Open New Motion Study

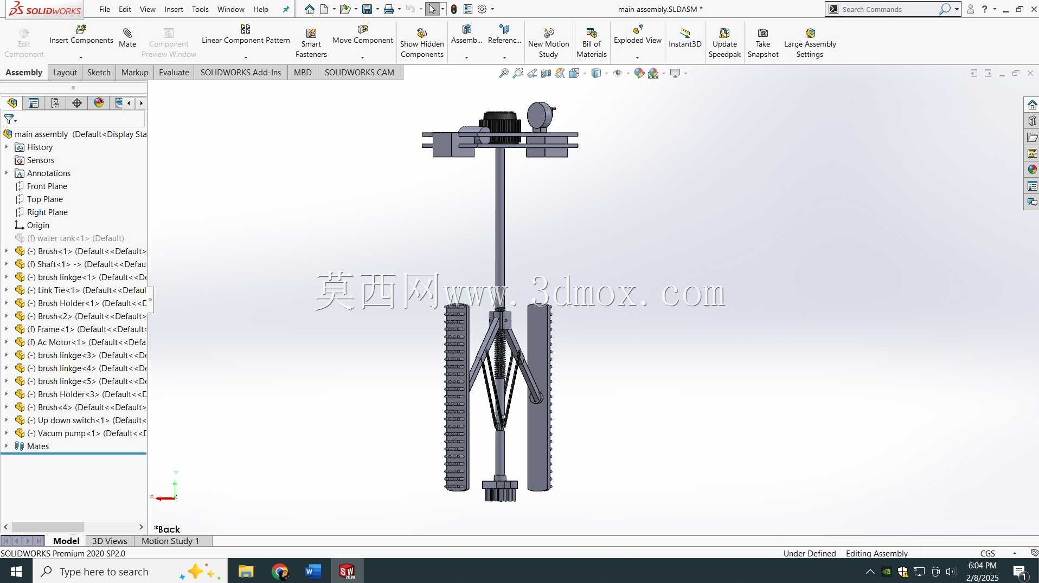[x=548, y=43]
